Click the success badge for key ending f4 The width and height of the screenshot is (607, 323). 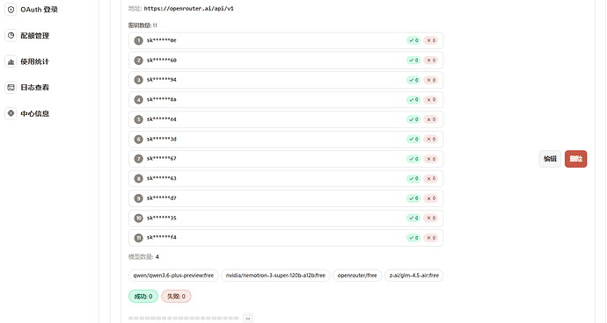(413, 238)
